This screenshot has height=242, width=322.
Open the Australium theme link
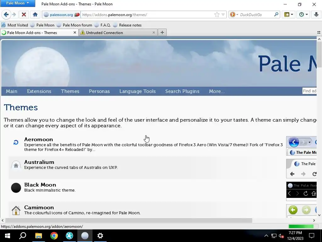pyautogui.click(x=39, y=162)
